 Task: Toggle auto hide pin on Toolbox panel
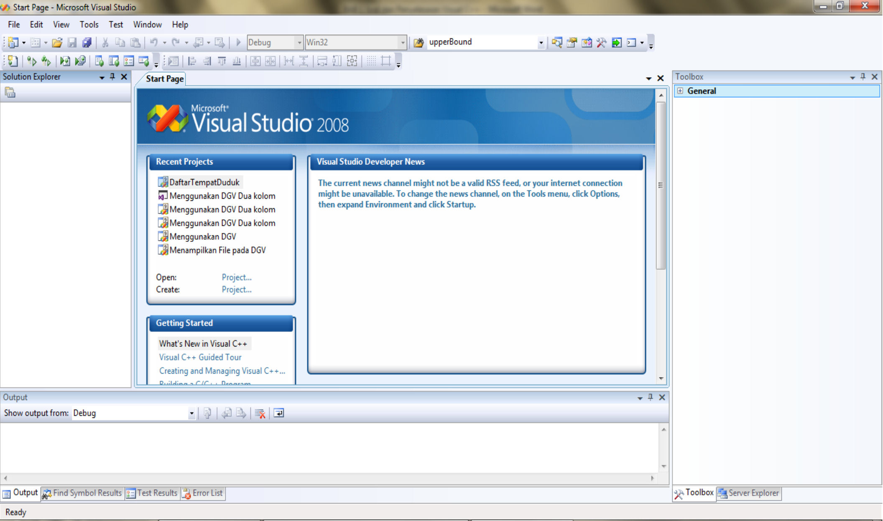pyautogui.click(x=863, y=77)
